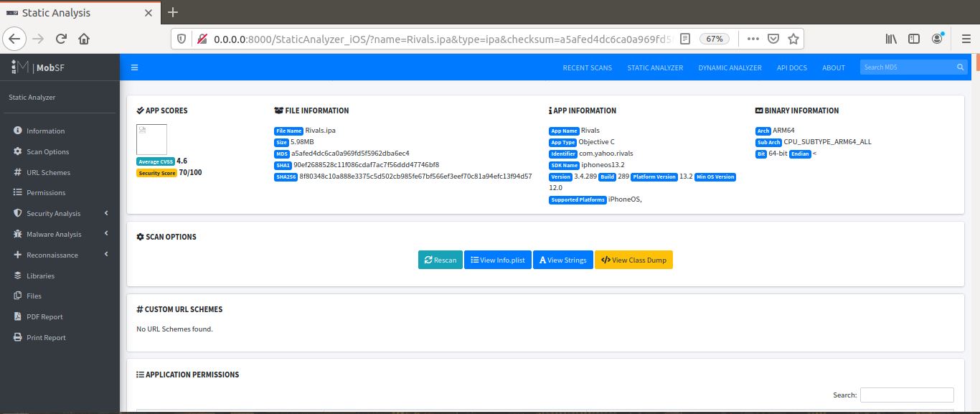Expand the Malware Analysis chevron
980x414 pixels.
[106, 235]
